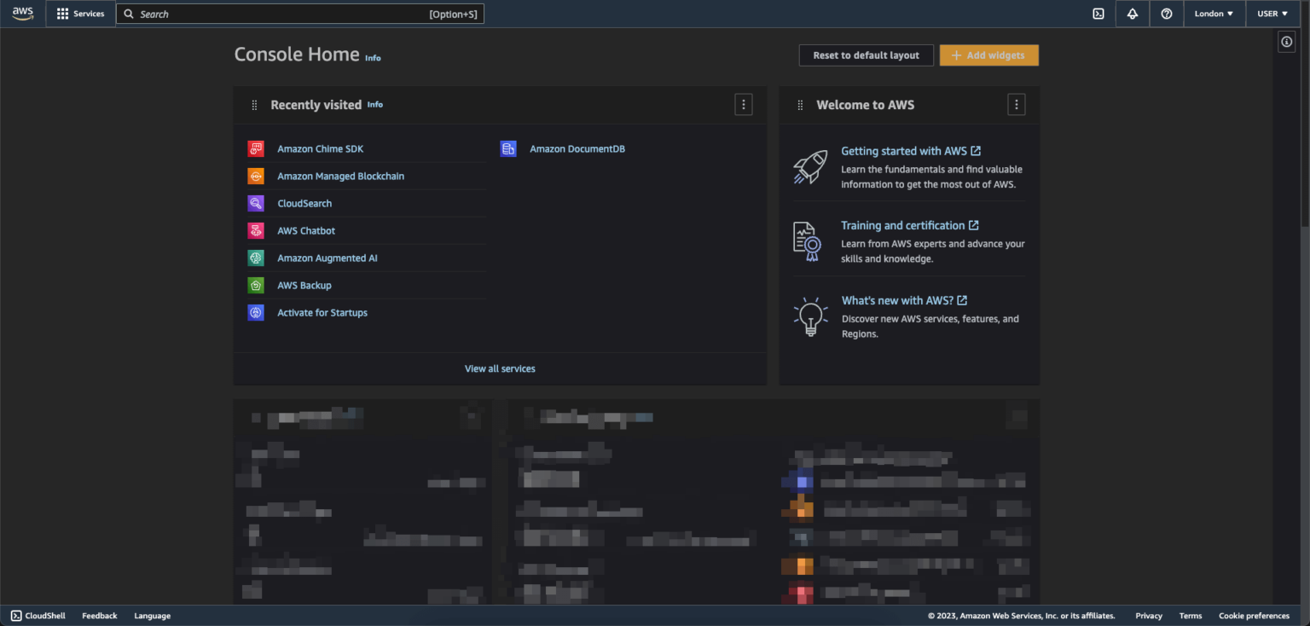Open the USER account dropdown
1310x626 pixels.
point(1272,14)
